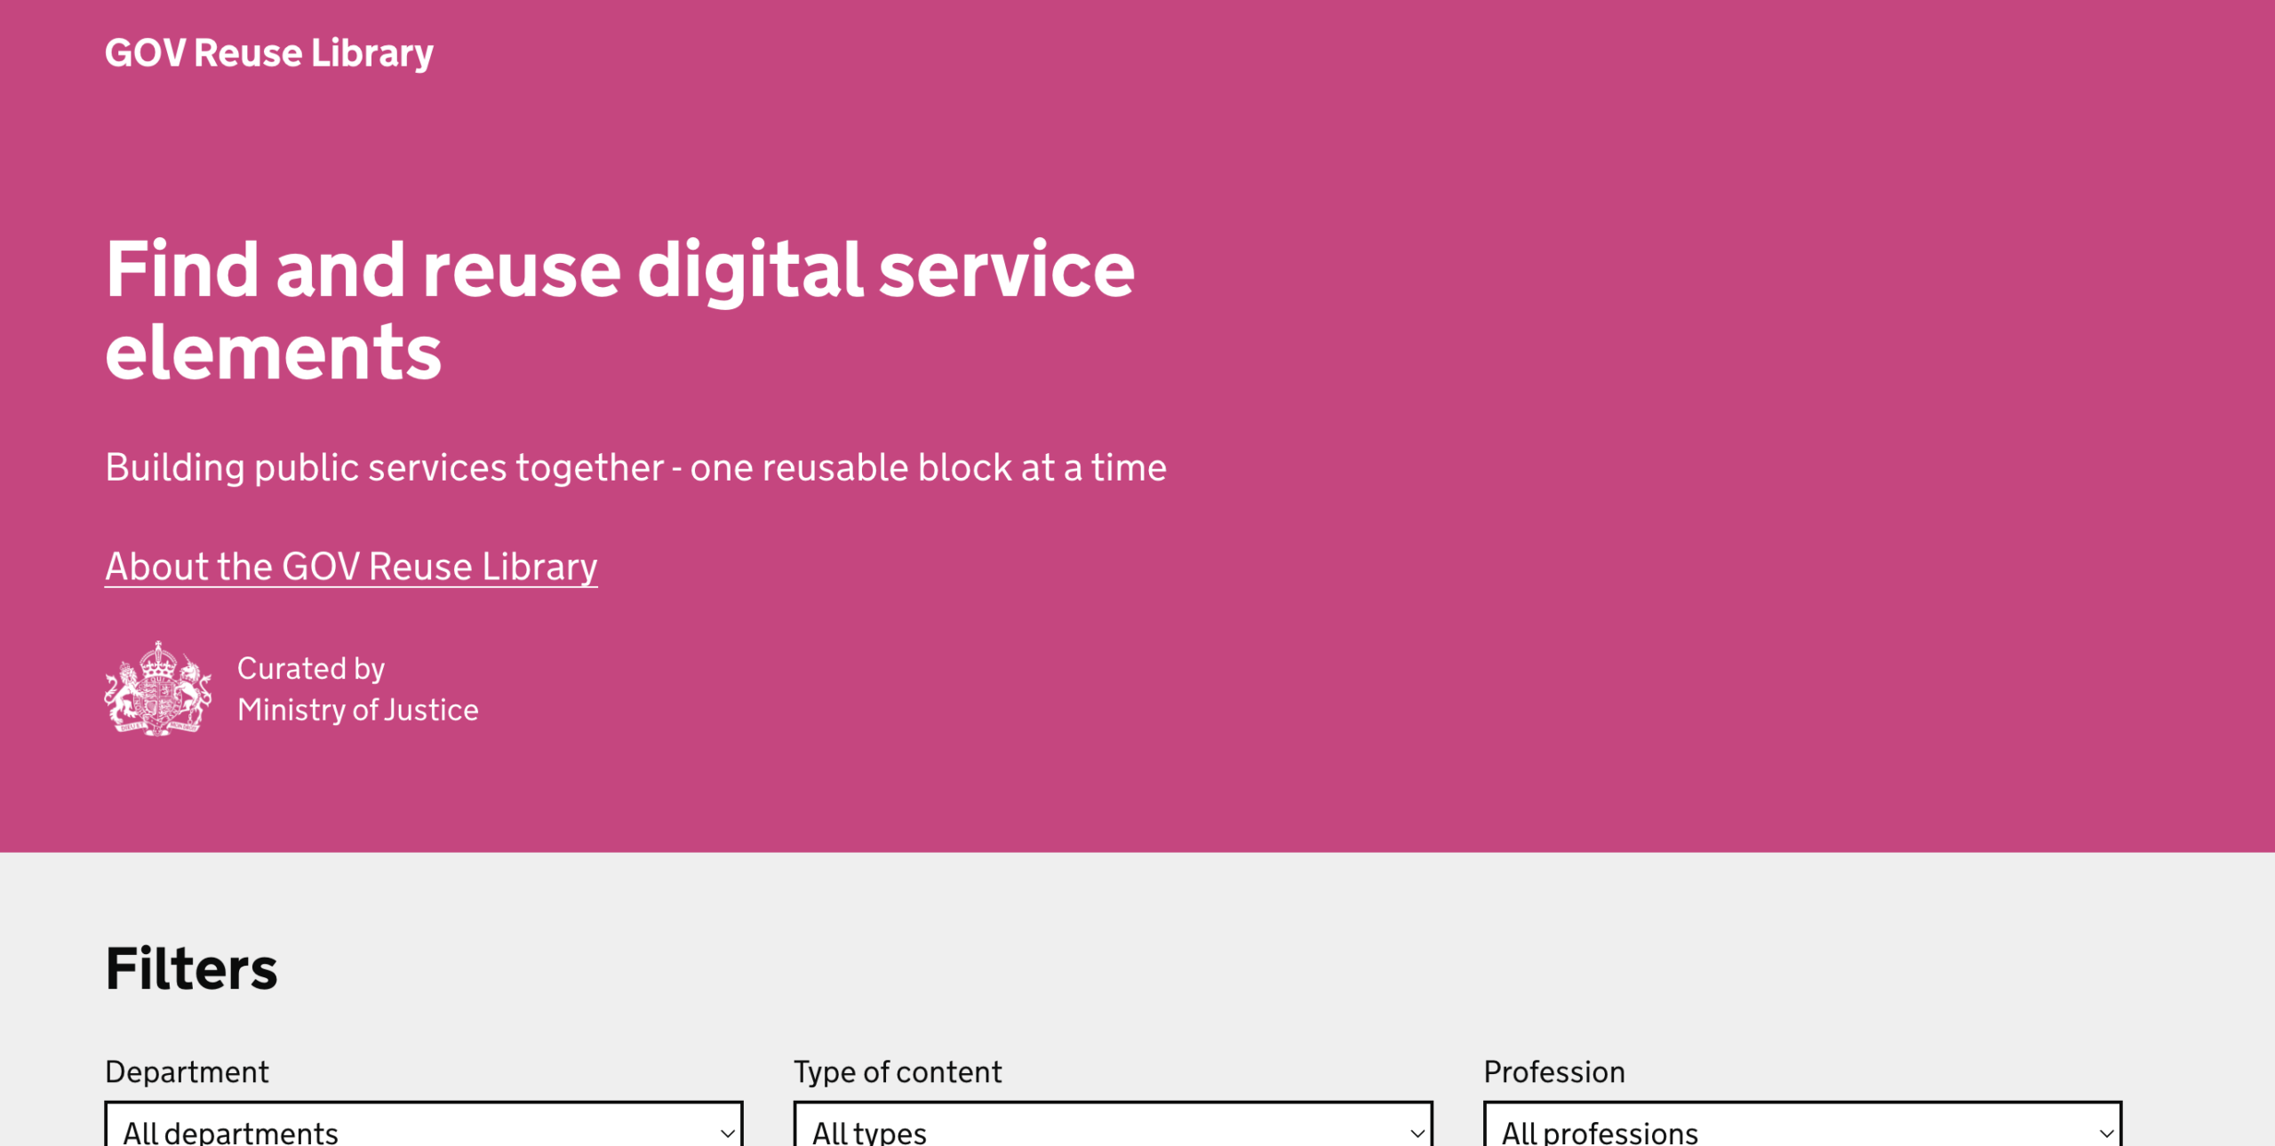Image resolution: width=2275 pixels, height=1146 pixels.
Task: Click the Type of content chevron arrow
Action: (1417, 1133)
